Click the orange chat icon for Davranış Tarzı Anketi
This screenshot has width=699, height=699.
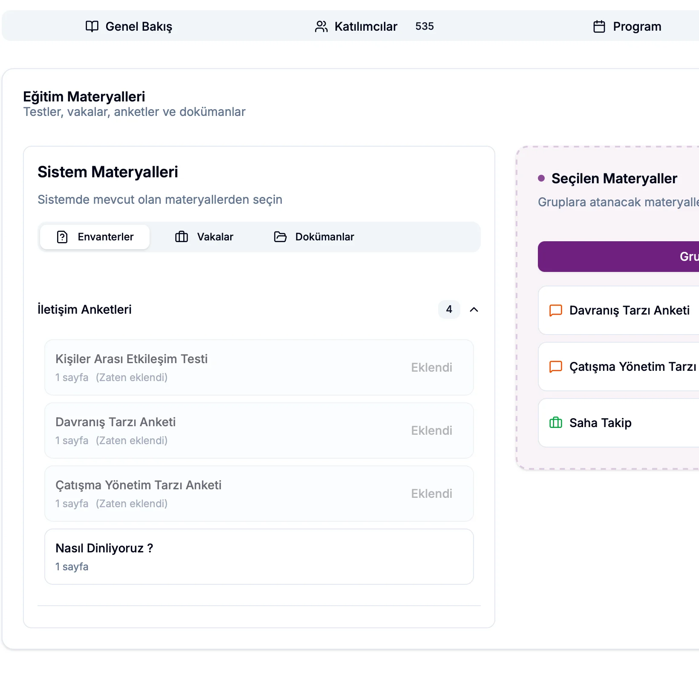click(x=555, y=310)
